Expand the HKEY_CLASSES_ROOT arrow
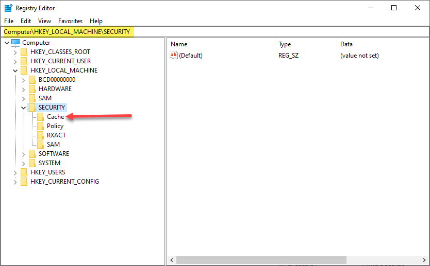This screenshot has width=430, height=266. [x=15, y=52]
